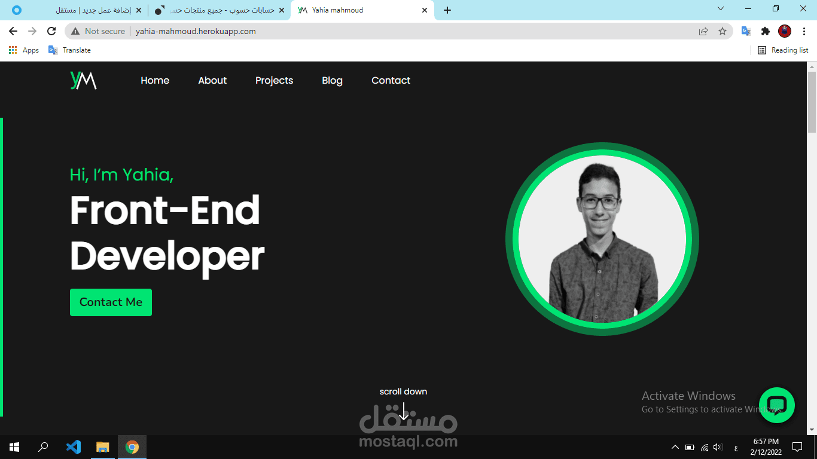Bookmark this page with the star icon
Screen dimensions: 817x459
(x=723, y=31)
